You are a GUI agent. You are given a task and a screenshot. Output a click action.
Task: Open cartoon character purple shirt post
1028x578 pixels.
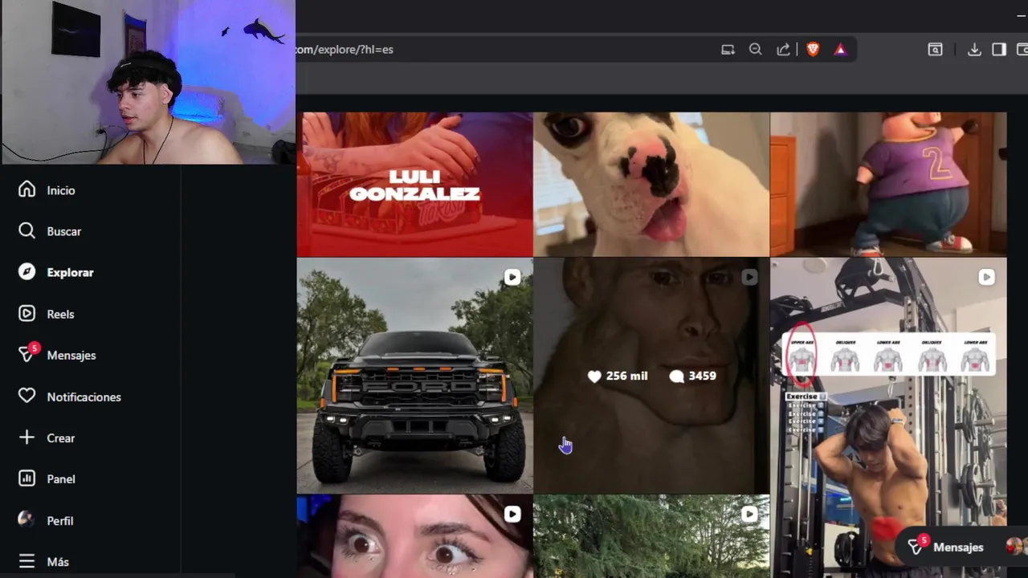point(888,184)
